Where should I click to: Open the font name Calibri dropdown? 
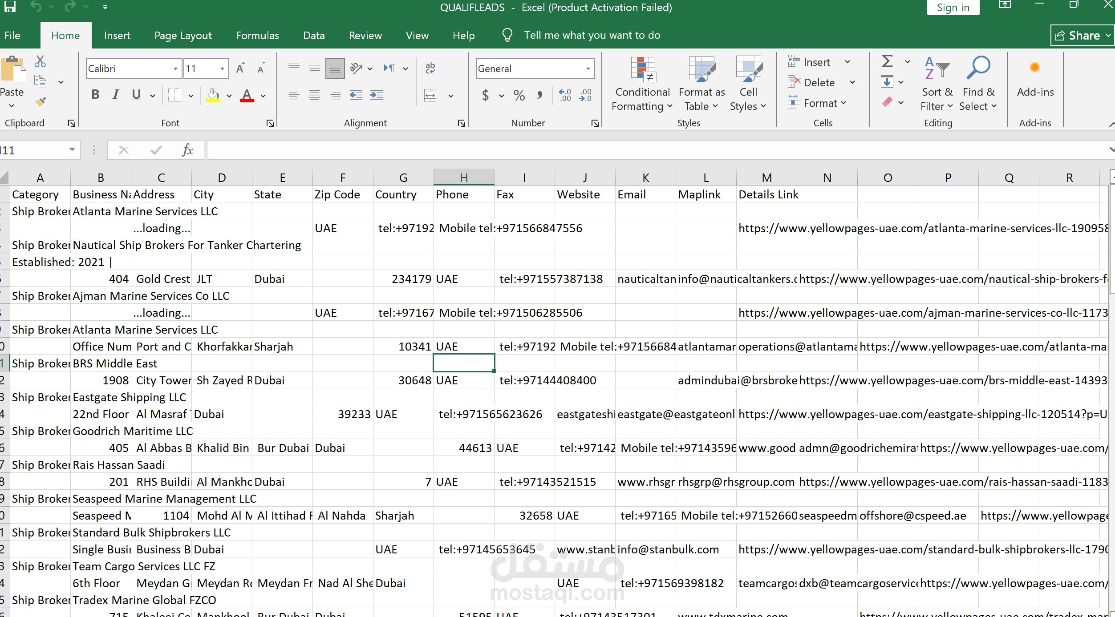point(175,69)
